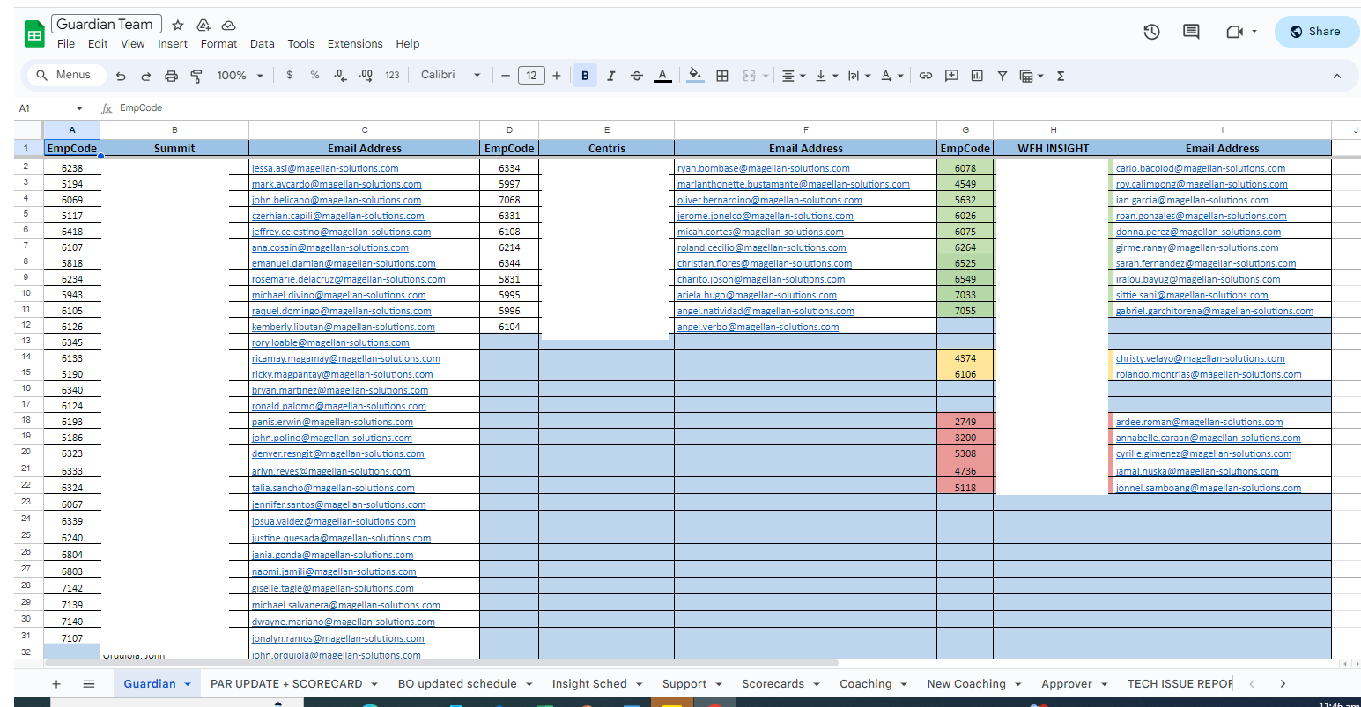Open the Insert menu
1361x707 pixels.
(173, 44)
